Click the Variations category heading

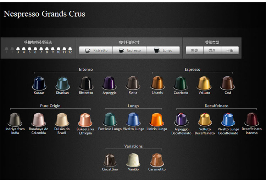pos(133,146)
